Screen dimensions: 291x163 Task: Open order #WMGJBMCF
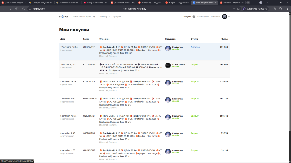coord(90,99)
